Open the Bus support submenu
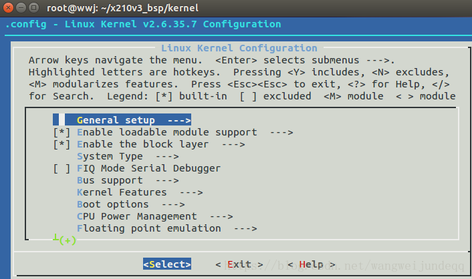The height and width of the screenshot is (279, 472). click(x=128, y=180)
